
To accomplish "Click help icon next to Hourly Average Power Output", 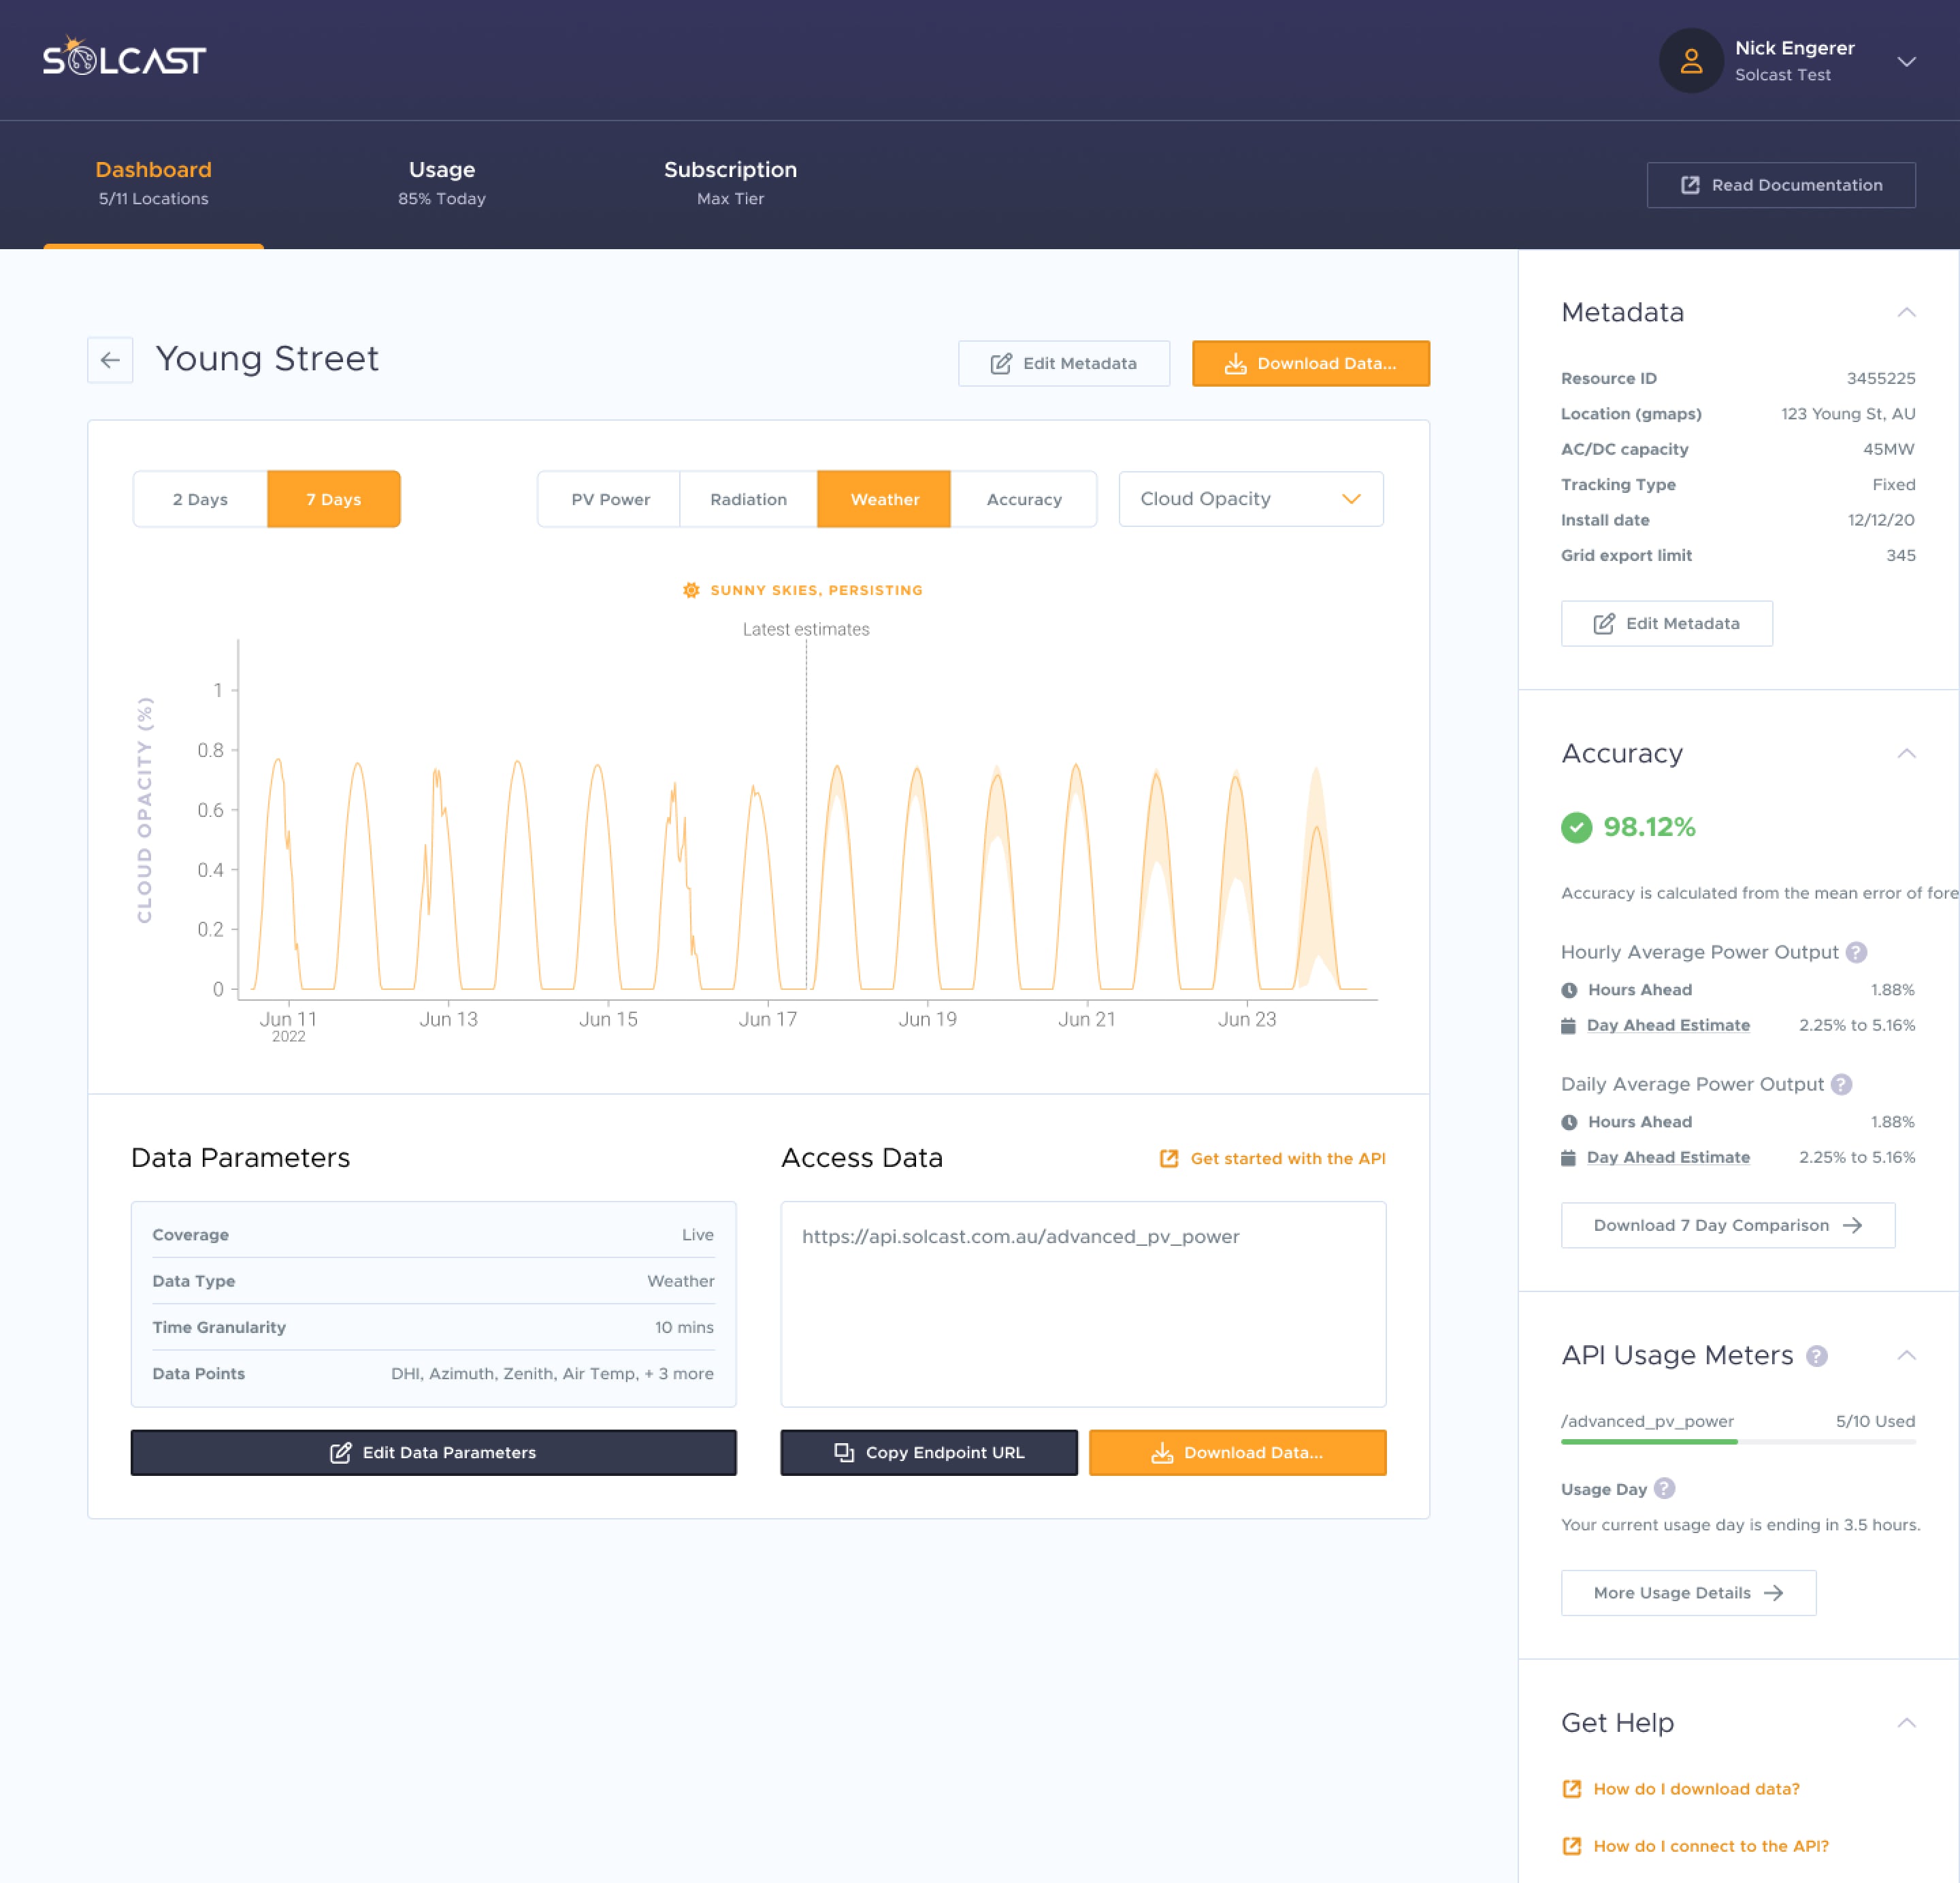I will click(x=1856, y=952).
